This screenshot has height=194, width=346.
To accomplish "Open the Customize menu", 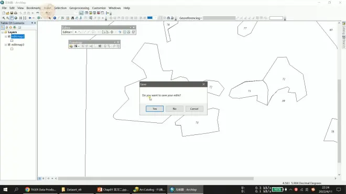I will pos(99,8).
